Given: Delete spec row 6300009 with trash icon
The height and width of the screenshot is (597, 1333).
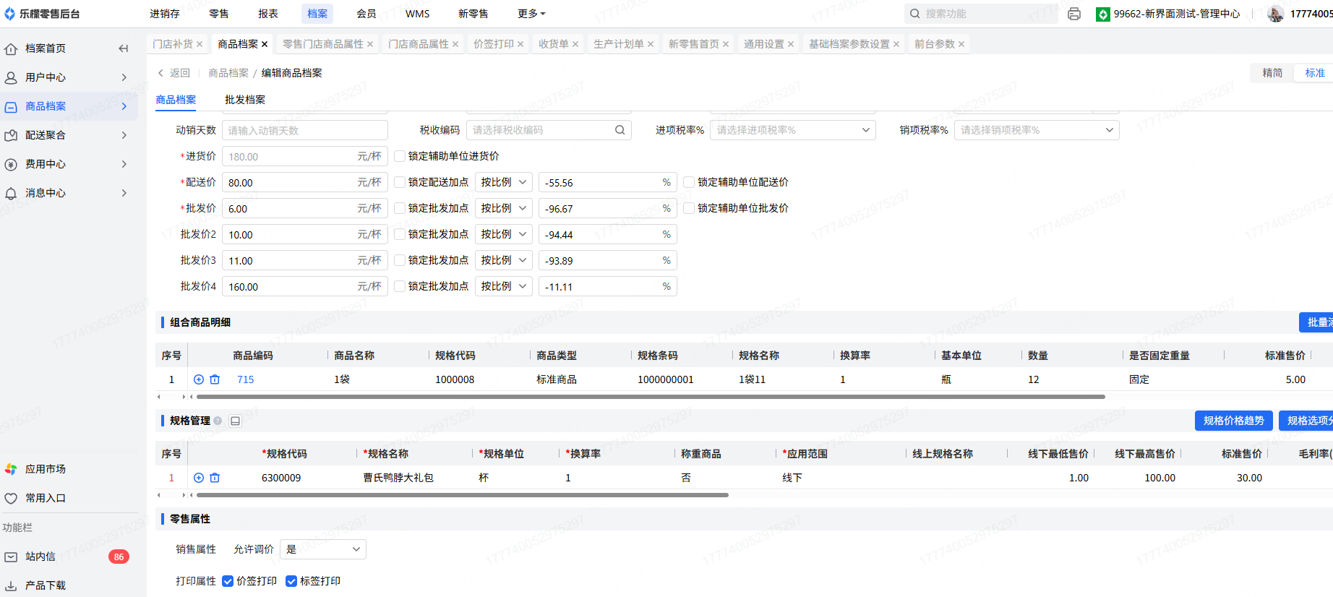Looking at the screenshot, I should 215,478.
